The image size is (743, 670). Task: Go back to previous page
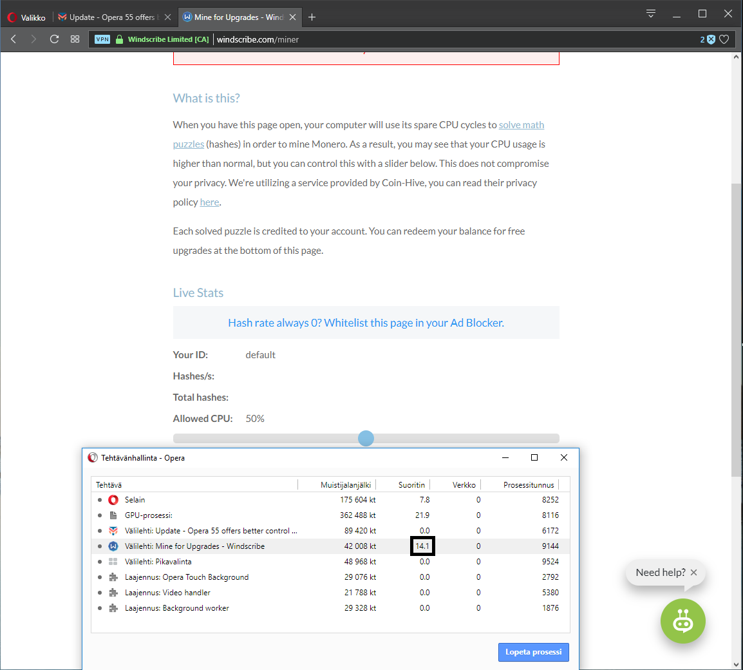14,39
